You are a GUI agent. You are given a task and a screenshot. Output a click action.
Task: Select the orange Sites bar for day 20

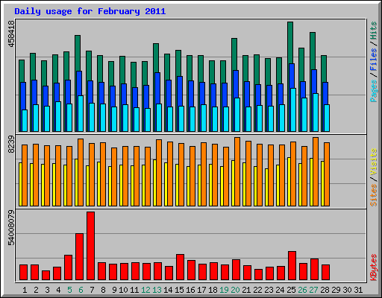coord(237,171)
